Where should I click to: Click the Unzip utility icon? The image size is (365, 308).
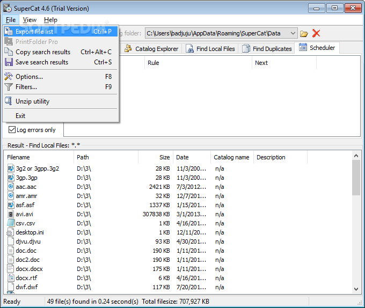9,101
